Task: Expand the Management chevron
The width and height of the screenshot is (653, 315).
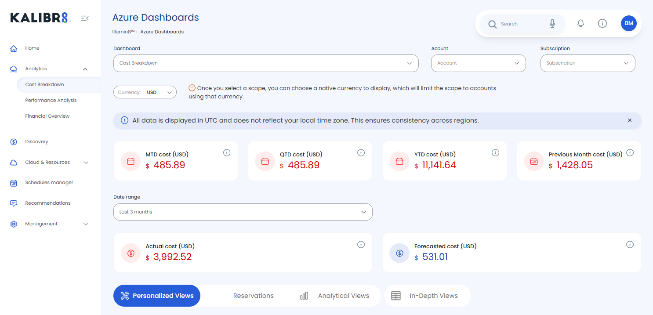Action: (86, 224)
